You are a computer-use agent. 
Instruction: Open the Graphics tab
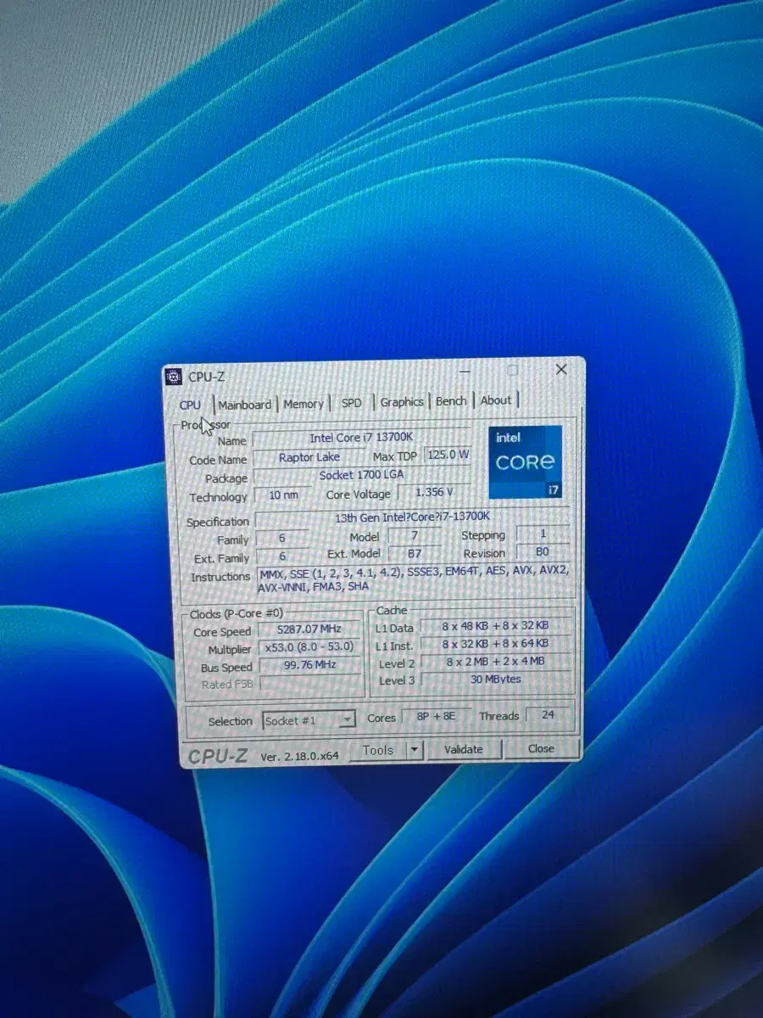402,402
